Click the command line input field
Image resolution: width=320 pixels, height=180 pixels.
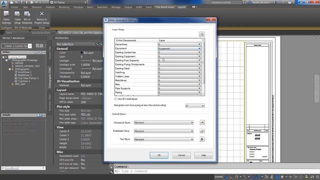tap(216, 171)
